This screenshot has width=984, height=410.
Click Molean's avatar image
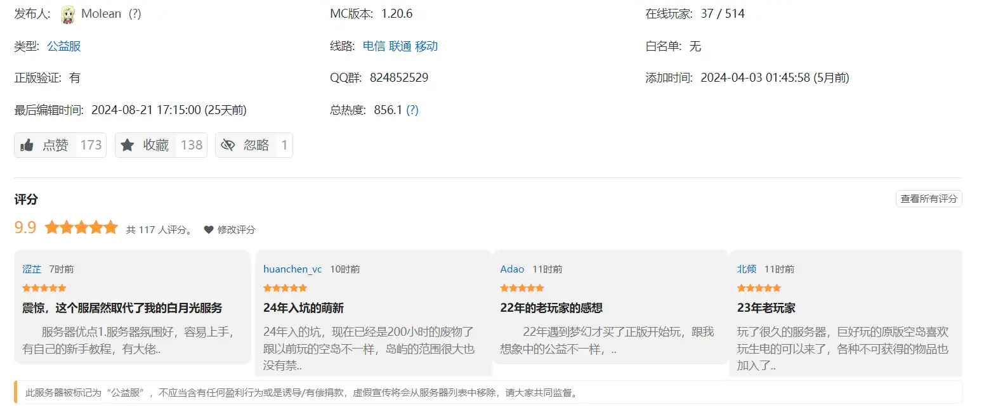(68, 14)
